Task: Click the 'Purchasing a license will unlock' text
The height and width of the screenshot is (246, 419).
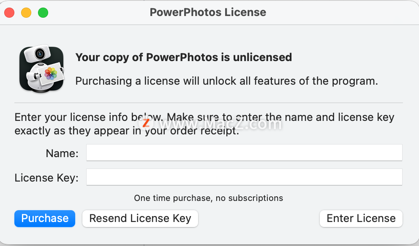Action: [226, 81]
